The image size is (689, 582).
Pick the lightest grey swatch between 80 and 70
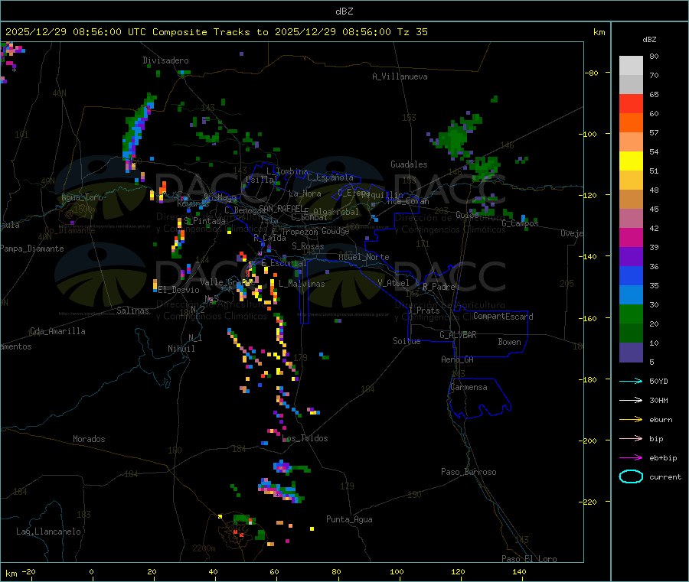tap(631, 66)
